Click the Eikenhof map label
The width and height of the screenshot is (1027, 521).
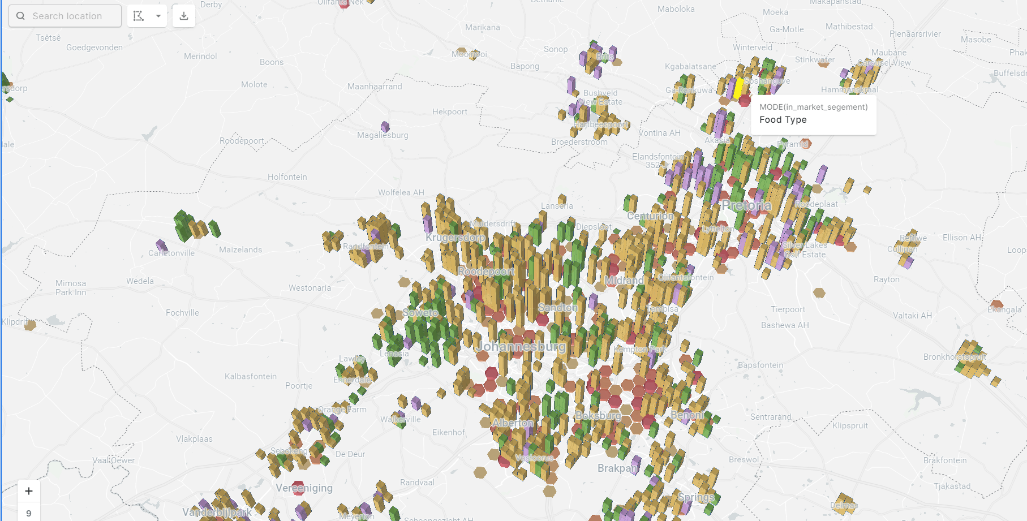449,433
